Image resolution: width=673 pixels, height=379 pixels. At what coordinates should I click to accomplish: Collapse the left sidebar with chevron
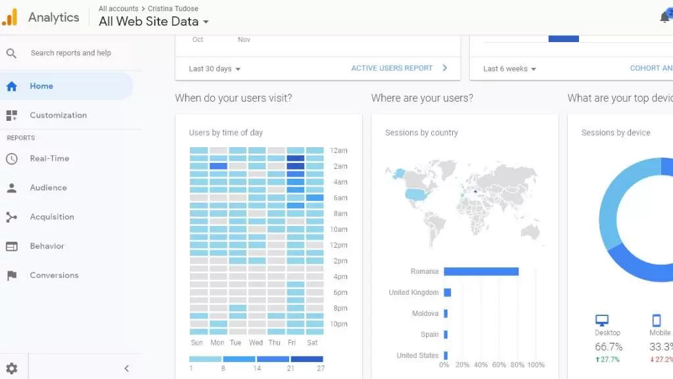click(127, 368)
